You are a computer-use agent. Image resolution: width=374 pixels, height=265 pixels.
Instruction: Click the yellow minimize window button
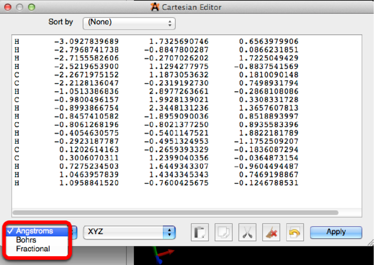click(x=20, y=7)
